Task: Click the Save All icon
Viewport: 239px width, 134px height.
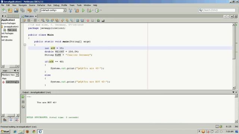Action: point(22,10)
